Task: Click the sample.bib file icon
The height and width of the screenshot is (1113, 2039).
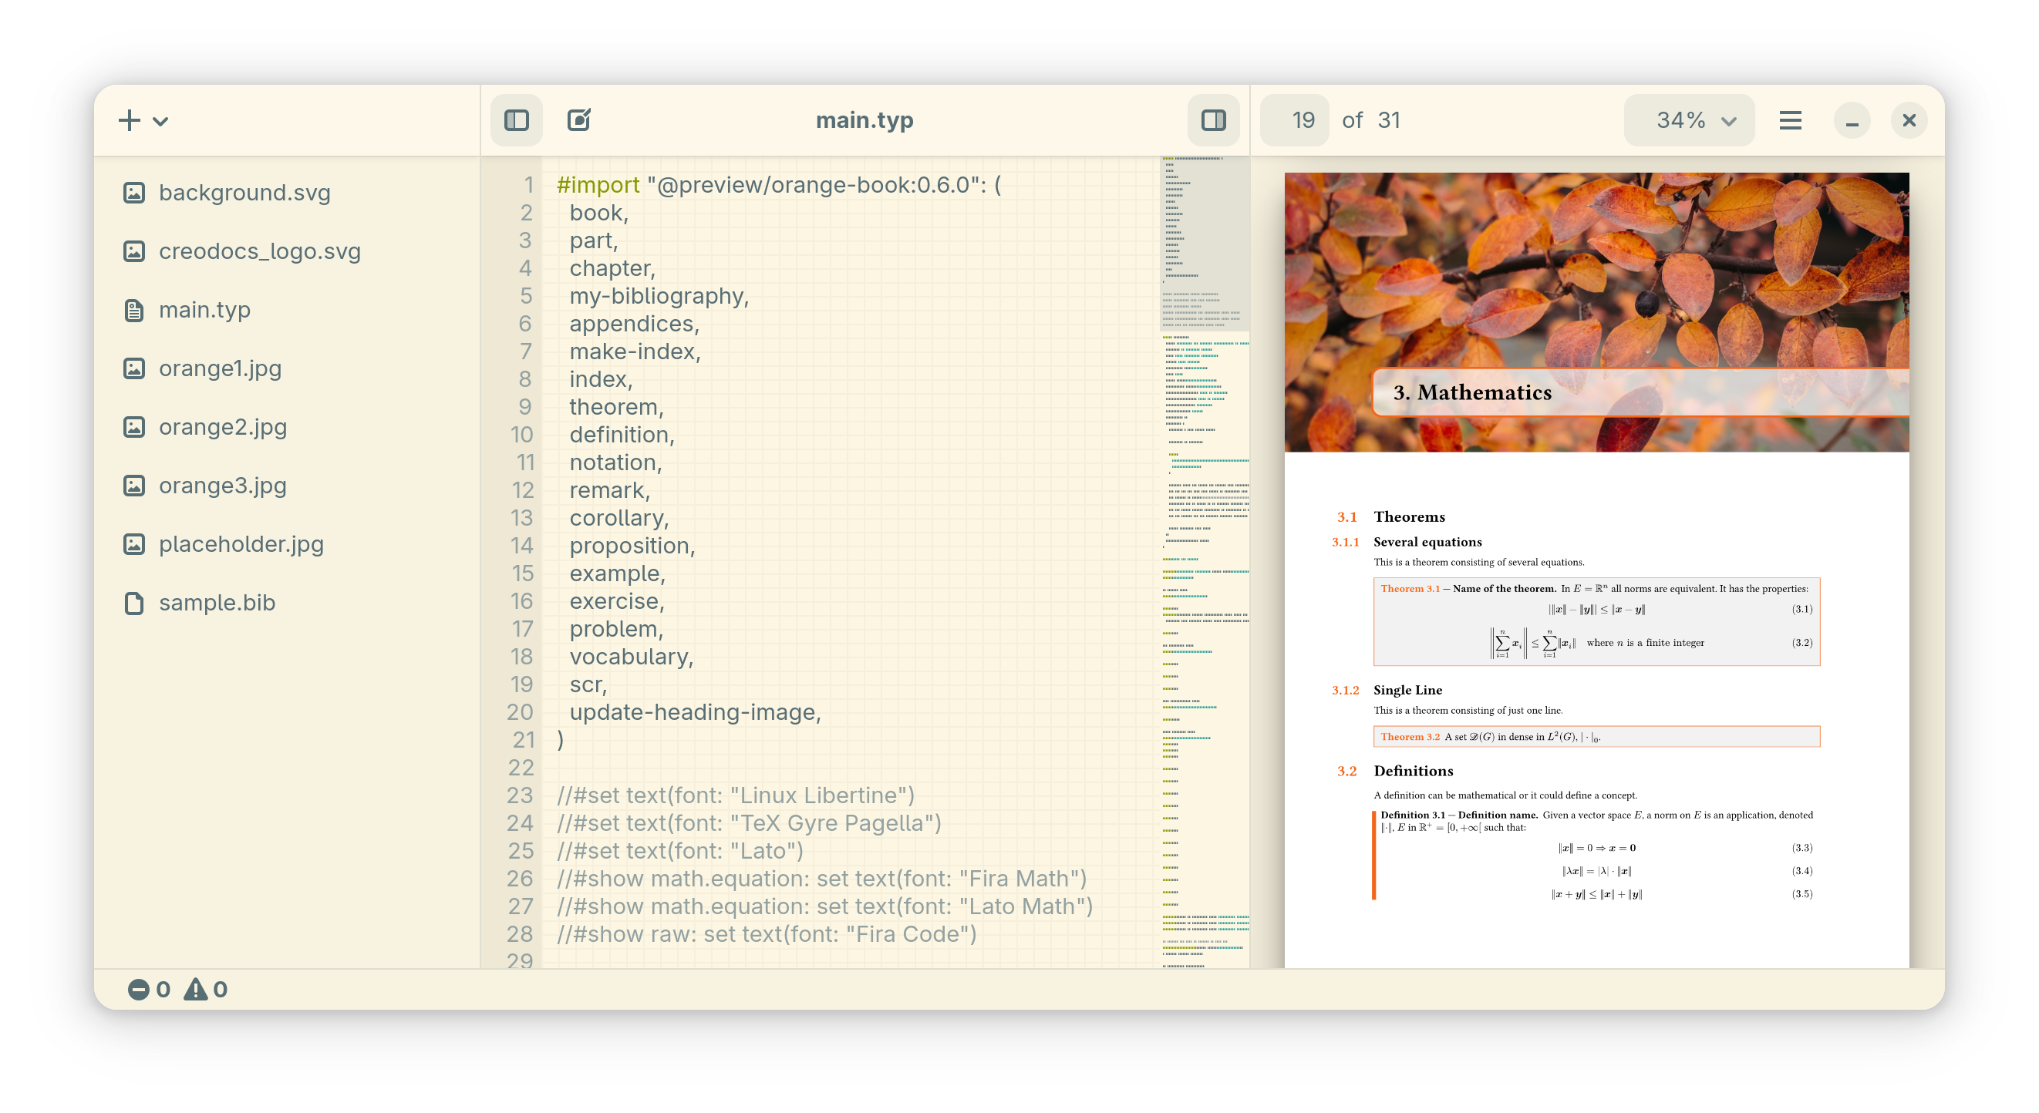Action: pos(133,602)
